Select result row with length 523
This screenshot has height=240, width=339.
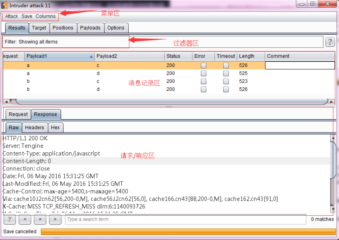coord(169,81)
